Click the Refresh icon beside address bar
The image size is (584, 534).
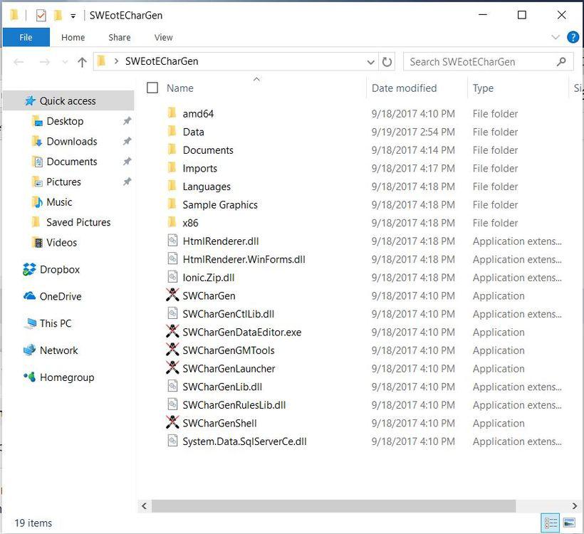tap(387, 62)
